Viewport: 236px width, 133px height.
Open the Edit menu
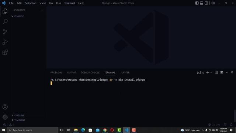coord(19,3)
